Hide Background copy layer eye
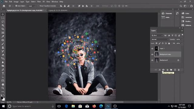Screen dimensions: 194x109 pos(152,54)
